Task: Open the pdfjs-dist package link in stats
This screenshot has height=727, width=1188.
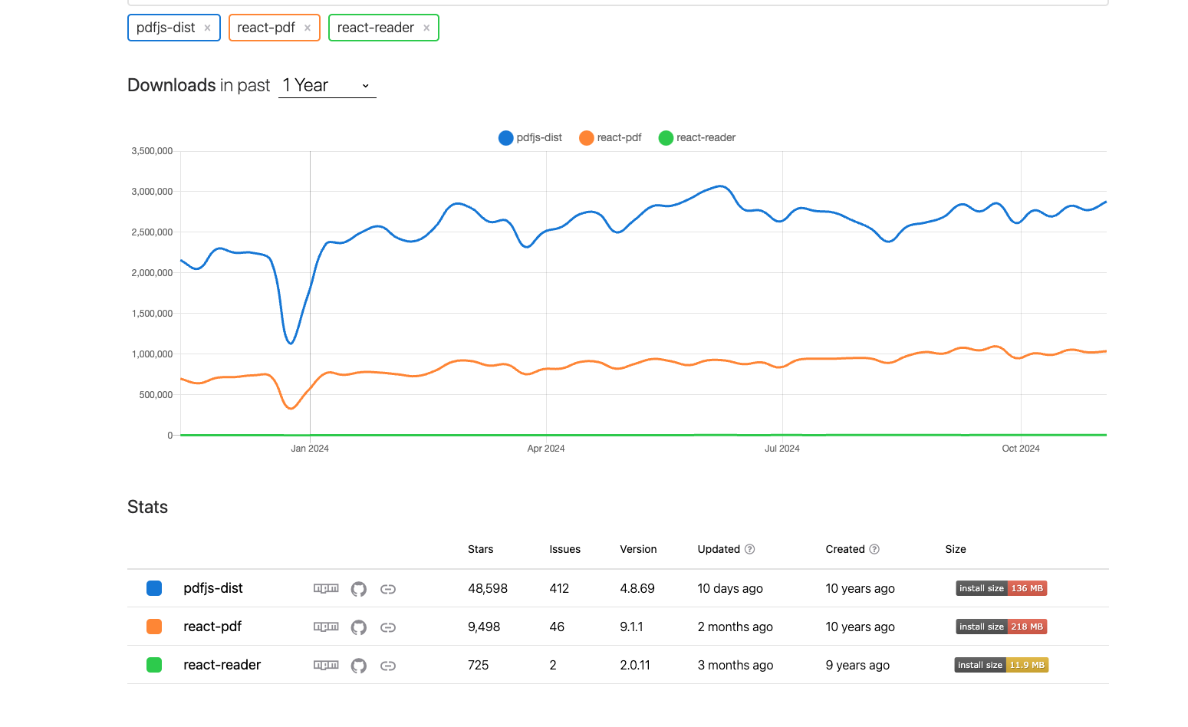Action: (213, 588)
